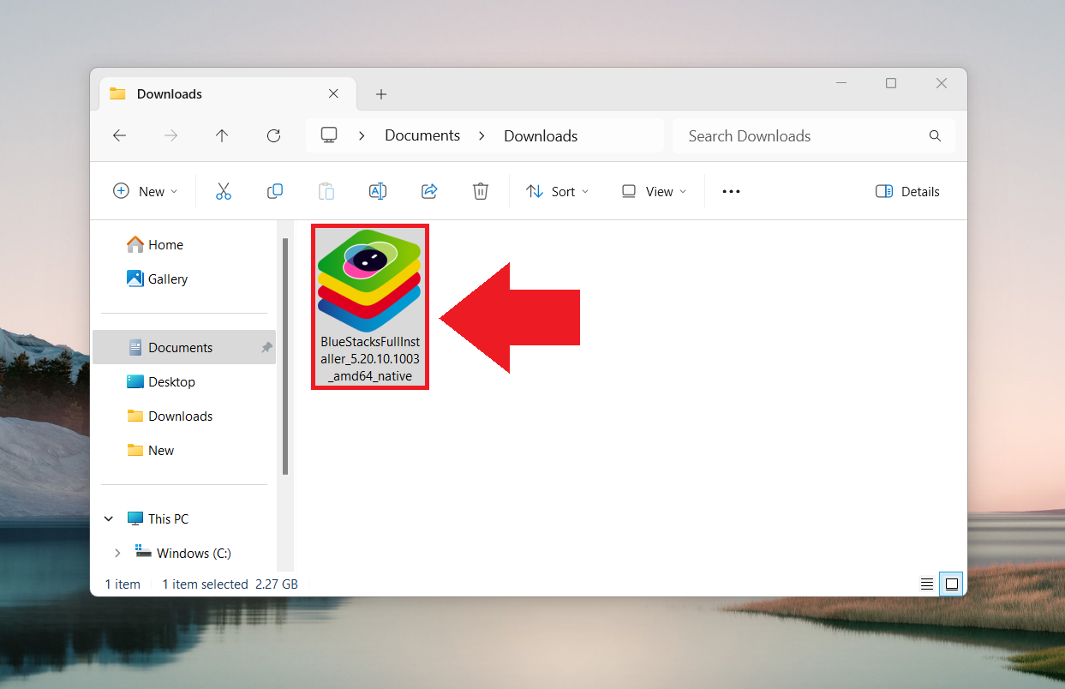Open the Sort dropdown menu
Screen dimensions: 1065x689
point(557,191)
